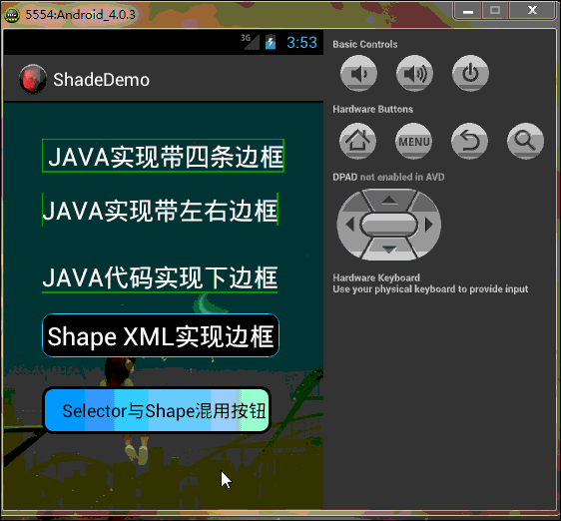Image resolution: width=561 pixels, height=521 pixels.
Task: Click the 3G signal status icon
Action: 250,42
